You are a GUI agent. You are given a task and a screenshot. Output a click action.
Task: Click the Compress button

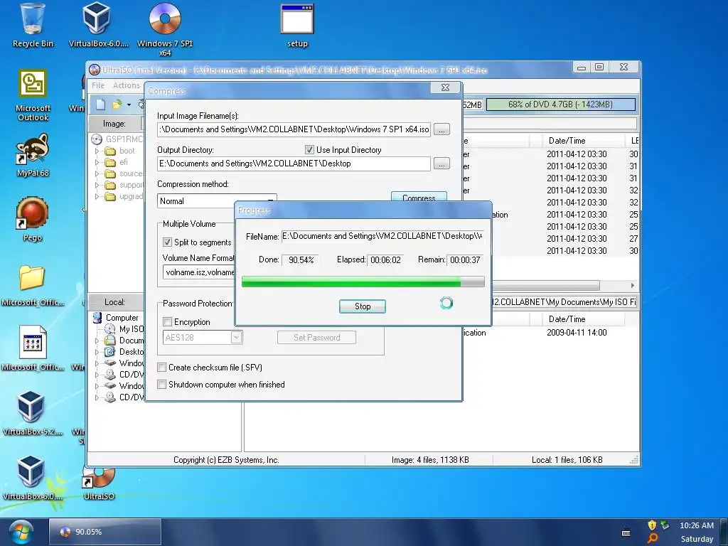click(x=419, y=197)
